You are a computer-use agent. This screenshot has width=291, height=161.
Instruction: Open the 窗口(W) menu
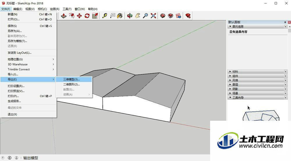(x=80, y=9)
